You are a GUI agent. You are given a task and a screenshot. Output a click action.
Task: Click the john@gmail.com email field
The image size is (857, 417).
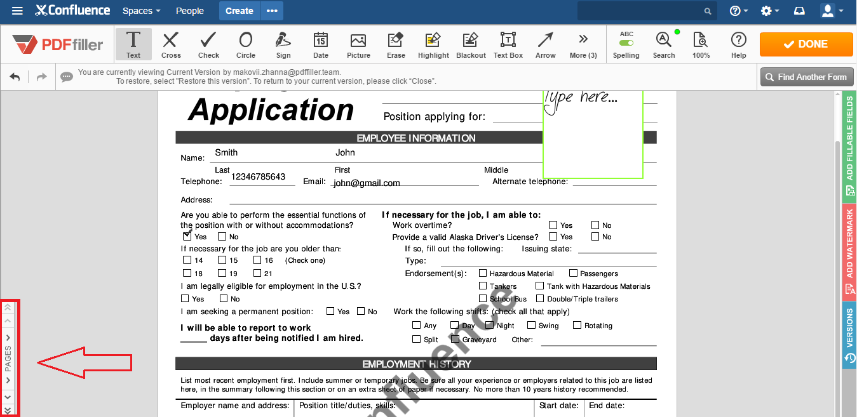(367, 183)
